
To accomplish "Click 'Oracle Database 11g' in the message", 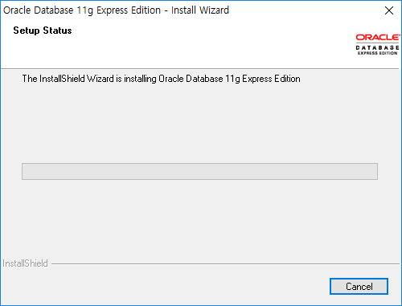I will (199, 79).
